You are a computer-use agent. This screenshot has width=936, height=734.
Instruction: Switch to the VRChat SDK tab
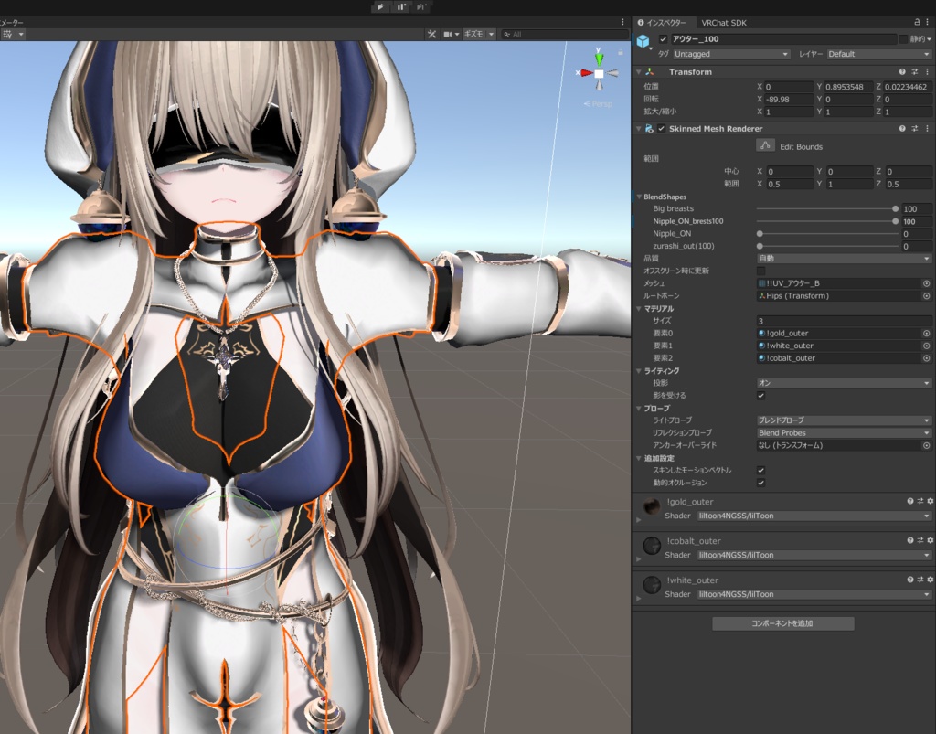pos(724,23)
